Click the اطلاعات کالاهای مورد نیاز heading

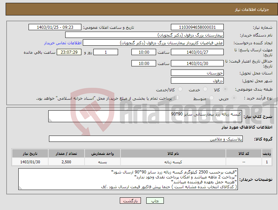pos(247,127)
